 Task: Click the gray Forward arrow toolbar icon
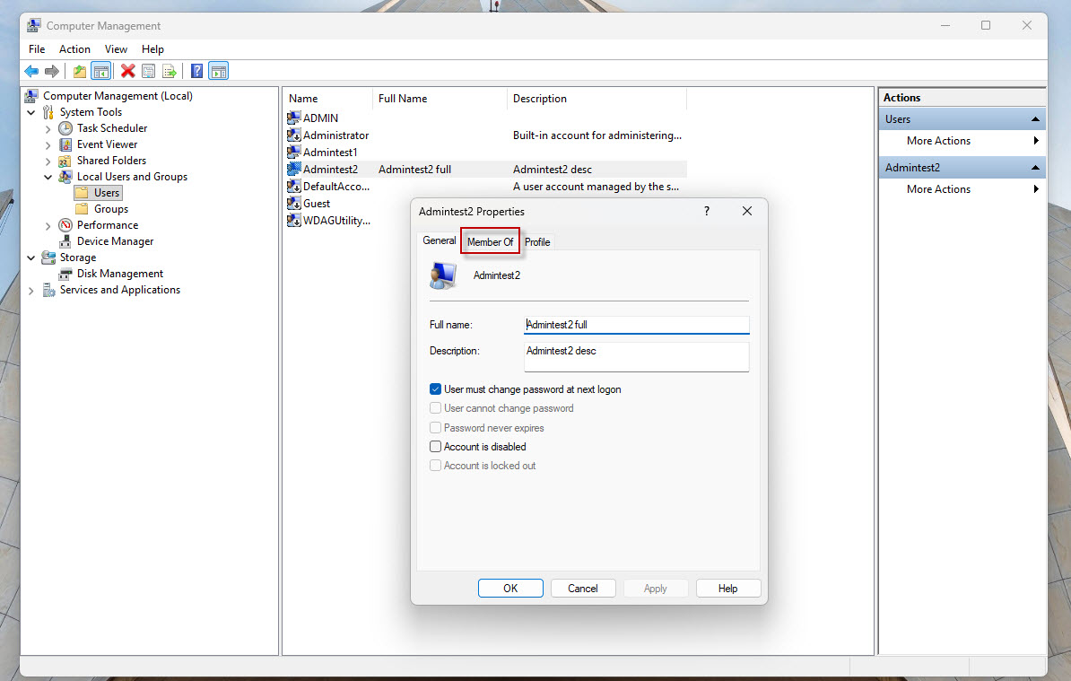[x=52, y=71]
